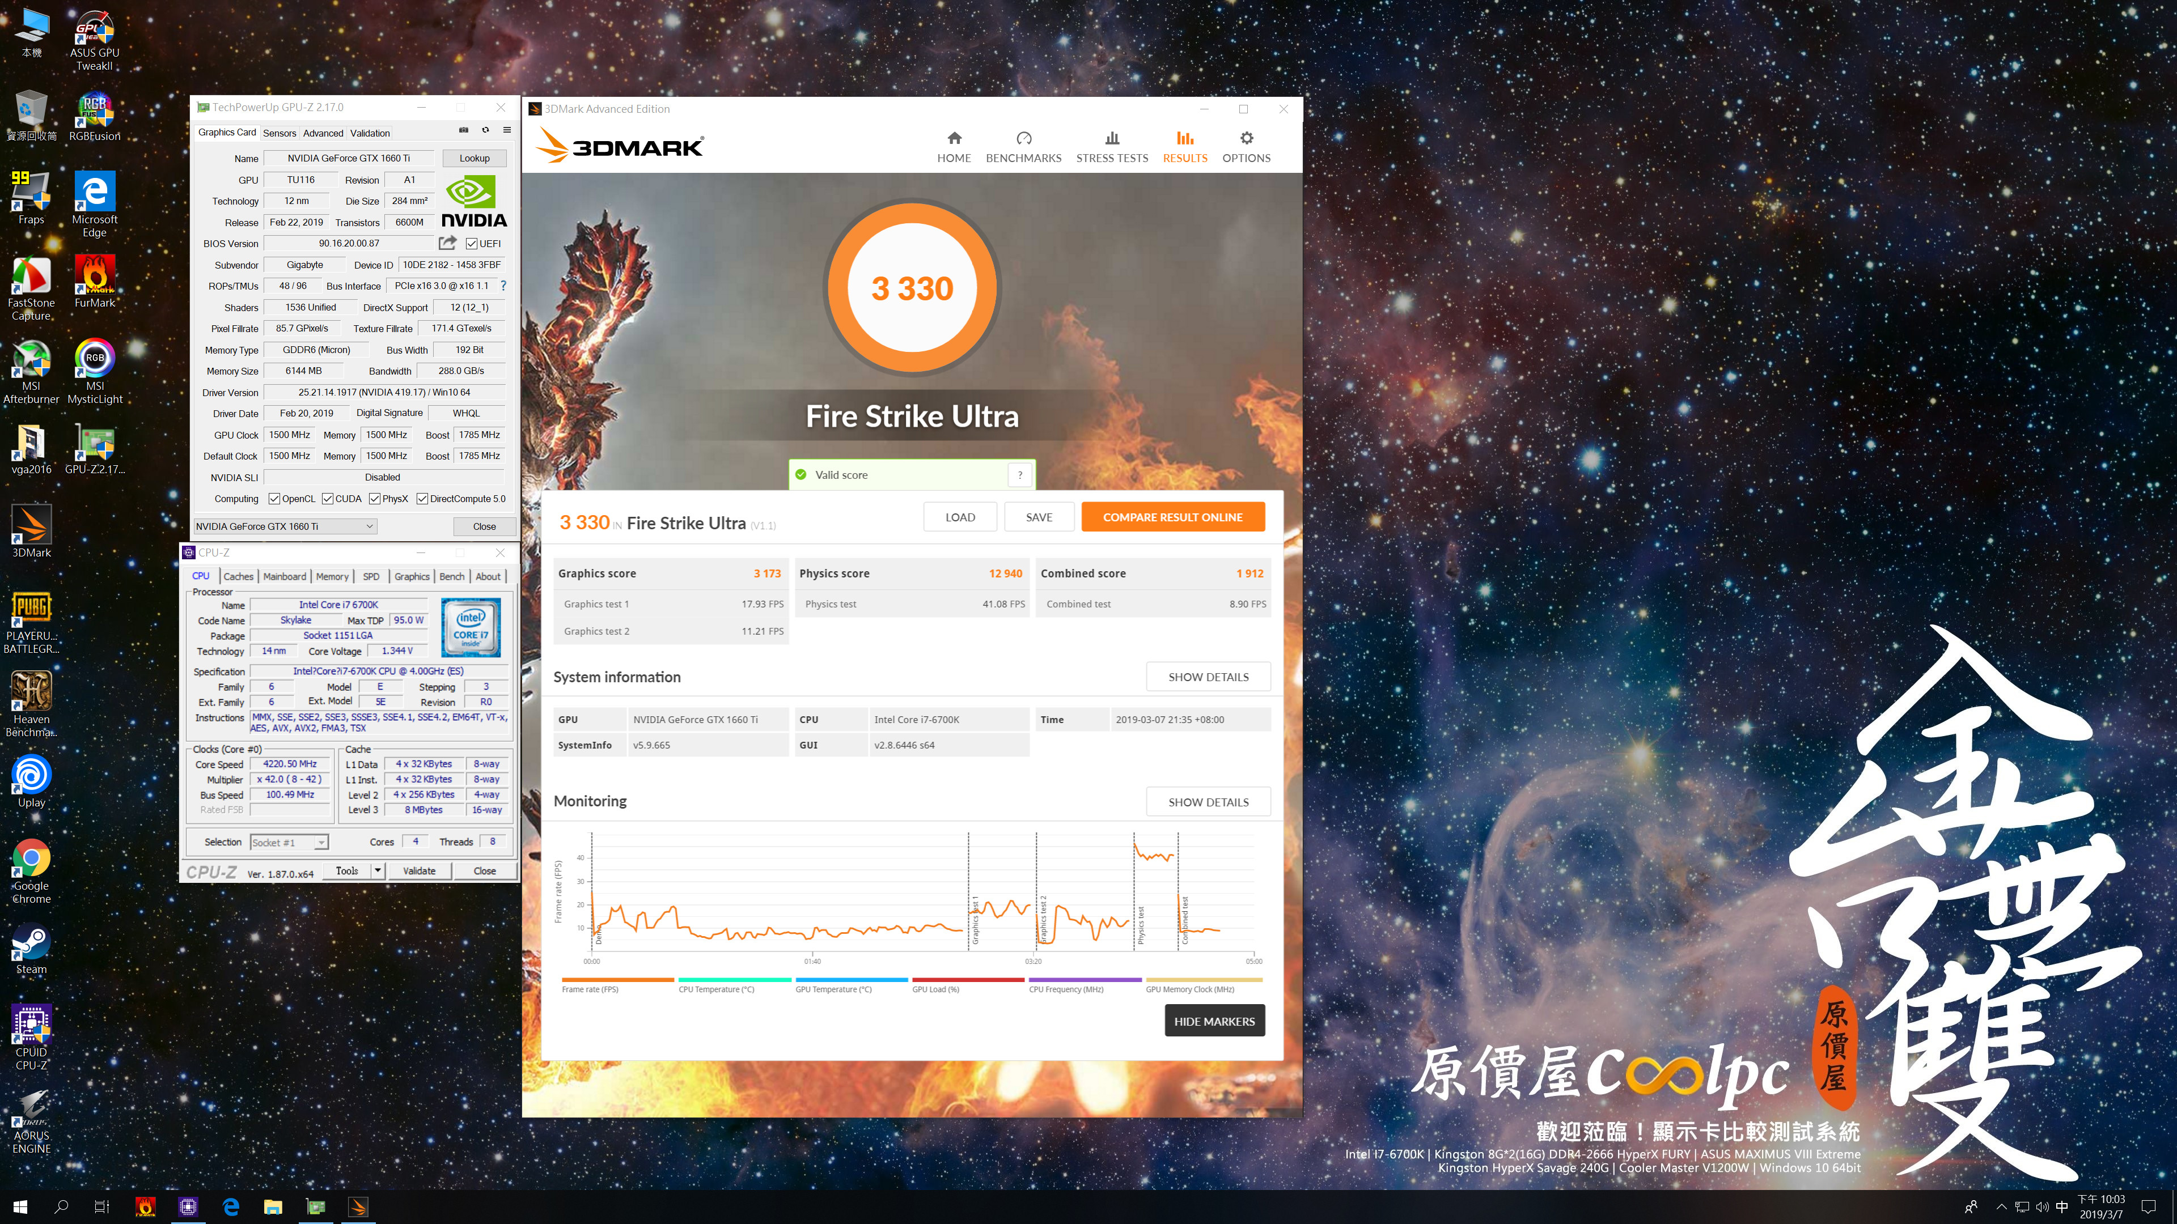2177x1224 pixels.
Task: Open the taskbar volume icon
Action: coord(2042,1206)
